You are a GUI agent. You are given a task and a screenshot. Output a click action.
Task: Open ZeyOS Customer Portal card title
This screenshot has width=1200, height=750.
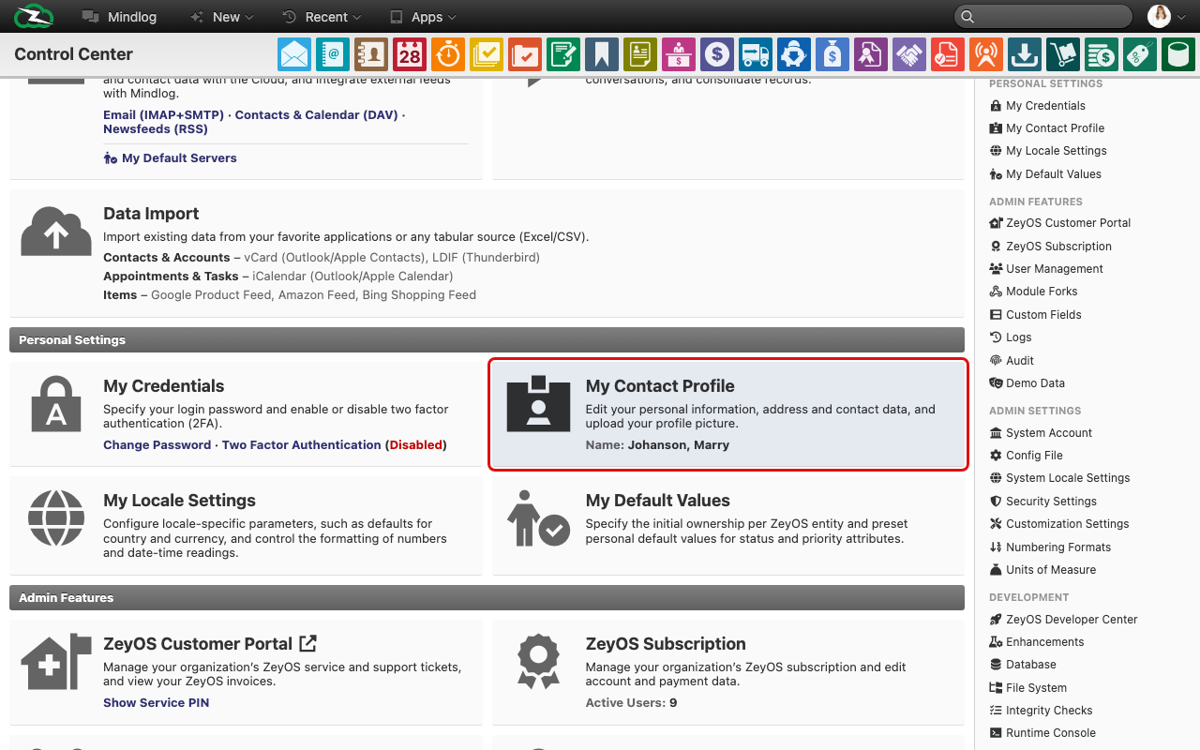(198, 644)
